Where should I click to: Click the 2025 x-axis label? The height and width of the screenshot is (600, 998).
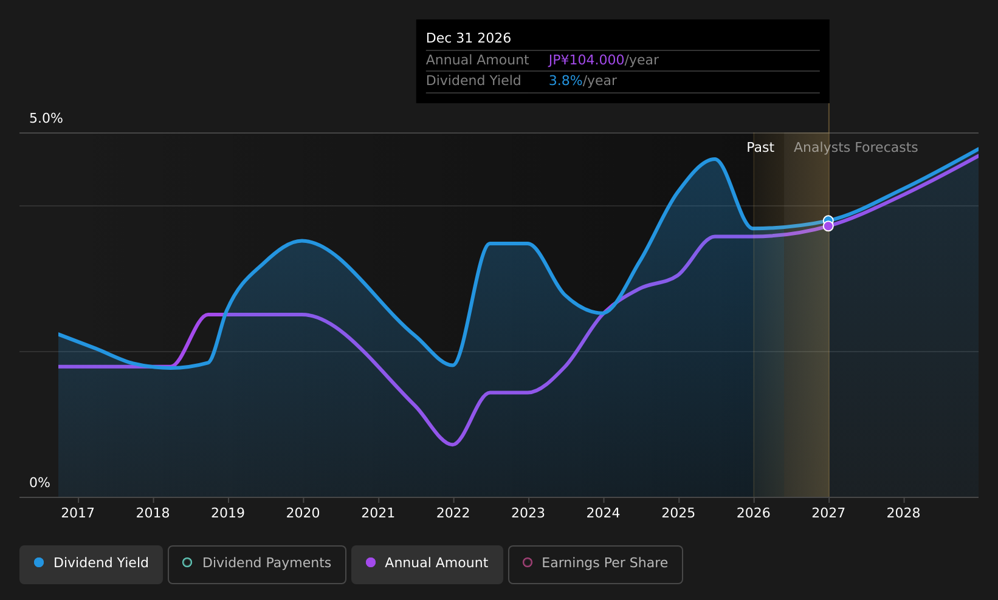[678, 513]
